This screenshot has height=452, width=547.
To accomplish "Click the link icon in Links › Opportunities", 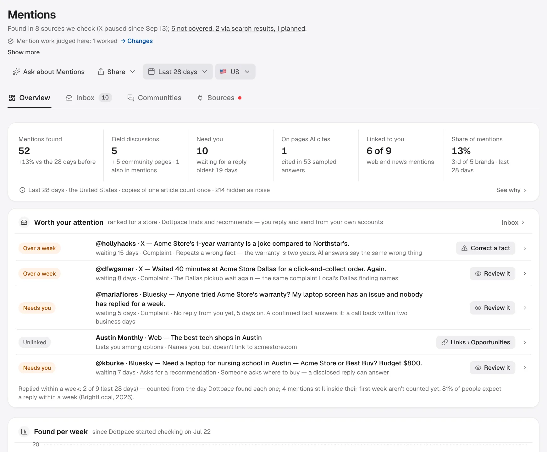I will click(445, 342).
